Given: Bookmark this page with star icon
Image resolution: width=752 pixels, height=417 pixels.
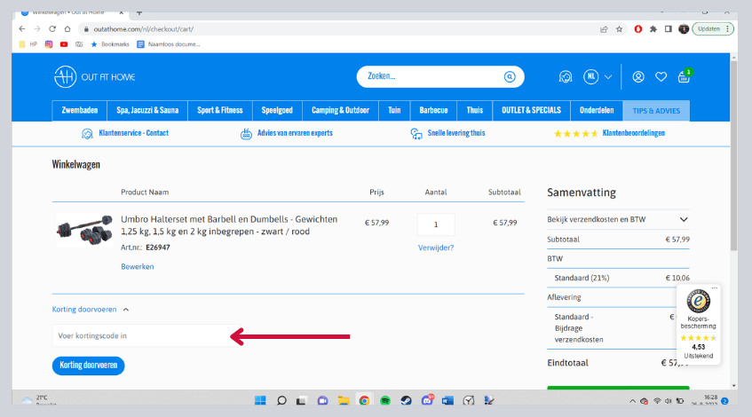Looking at the screenshot, I should point(619,28).
